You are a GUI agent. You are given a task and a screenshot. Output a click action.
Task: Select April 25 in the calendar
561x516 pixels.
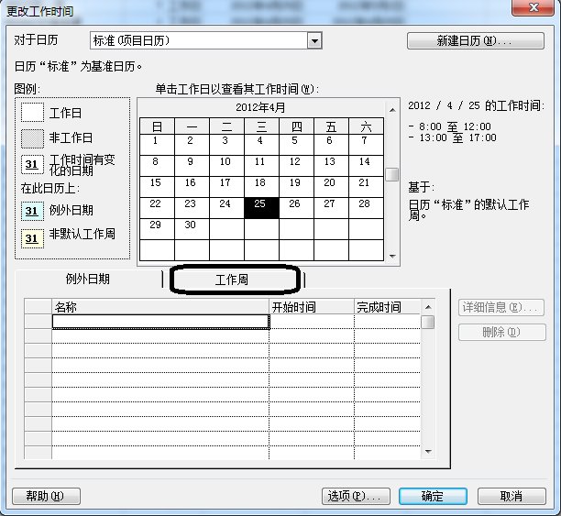click(x=261, y=208)
